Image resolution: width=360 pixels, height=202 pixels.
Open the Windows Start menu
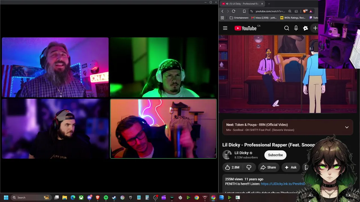[x=6, y=198]
